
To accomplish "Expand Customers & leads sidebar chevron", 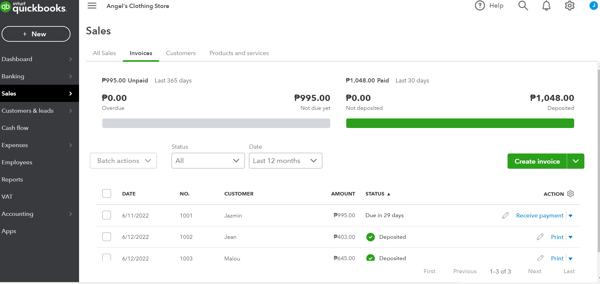I will point(71,111).
